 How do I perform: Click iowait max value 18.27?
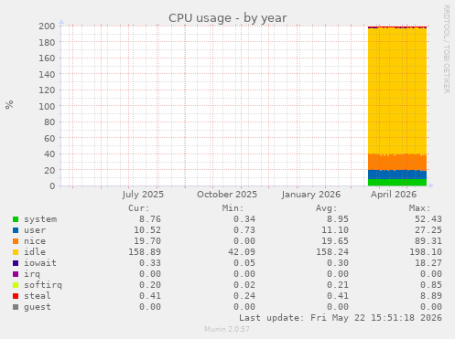click(x=428, y=263)
